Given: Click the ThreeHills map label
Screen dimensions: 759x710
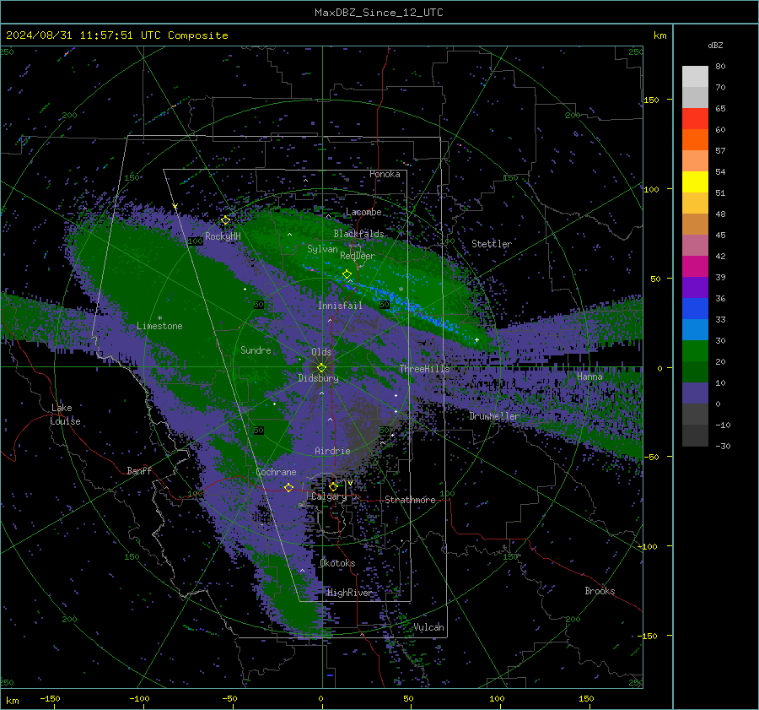Looking at the screenshot, I should point(424,369).
